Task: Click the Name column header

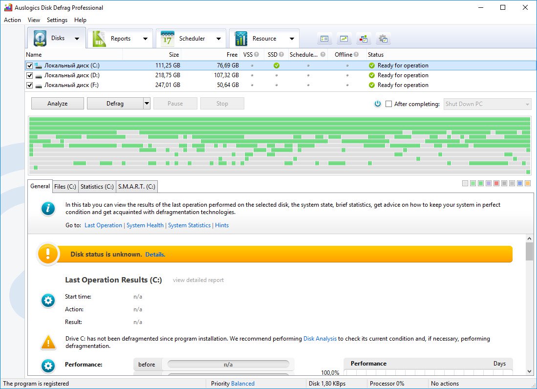Action: (74, 54)
